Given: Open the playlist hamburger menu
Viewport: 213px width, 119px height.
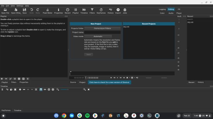Looking at the screenshot, I should point(28,79).
